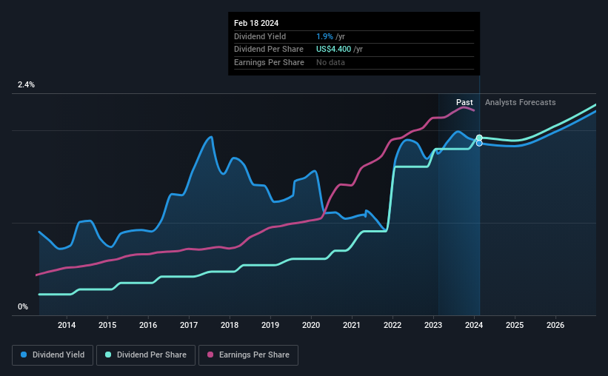Click the US$4.400 dividend per share value
This screenshot has height=376, width=608.
point(333,50)
